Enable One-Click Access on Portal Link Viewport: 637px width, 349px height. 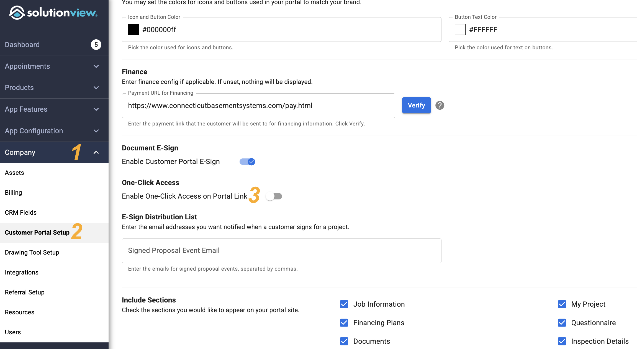(x=274, y=196)
